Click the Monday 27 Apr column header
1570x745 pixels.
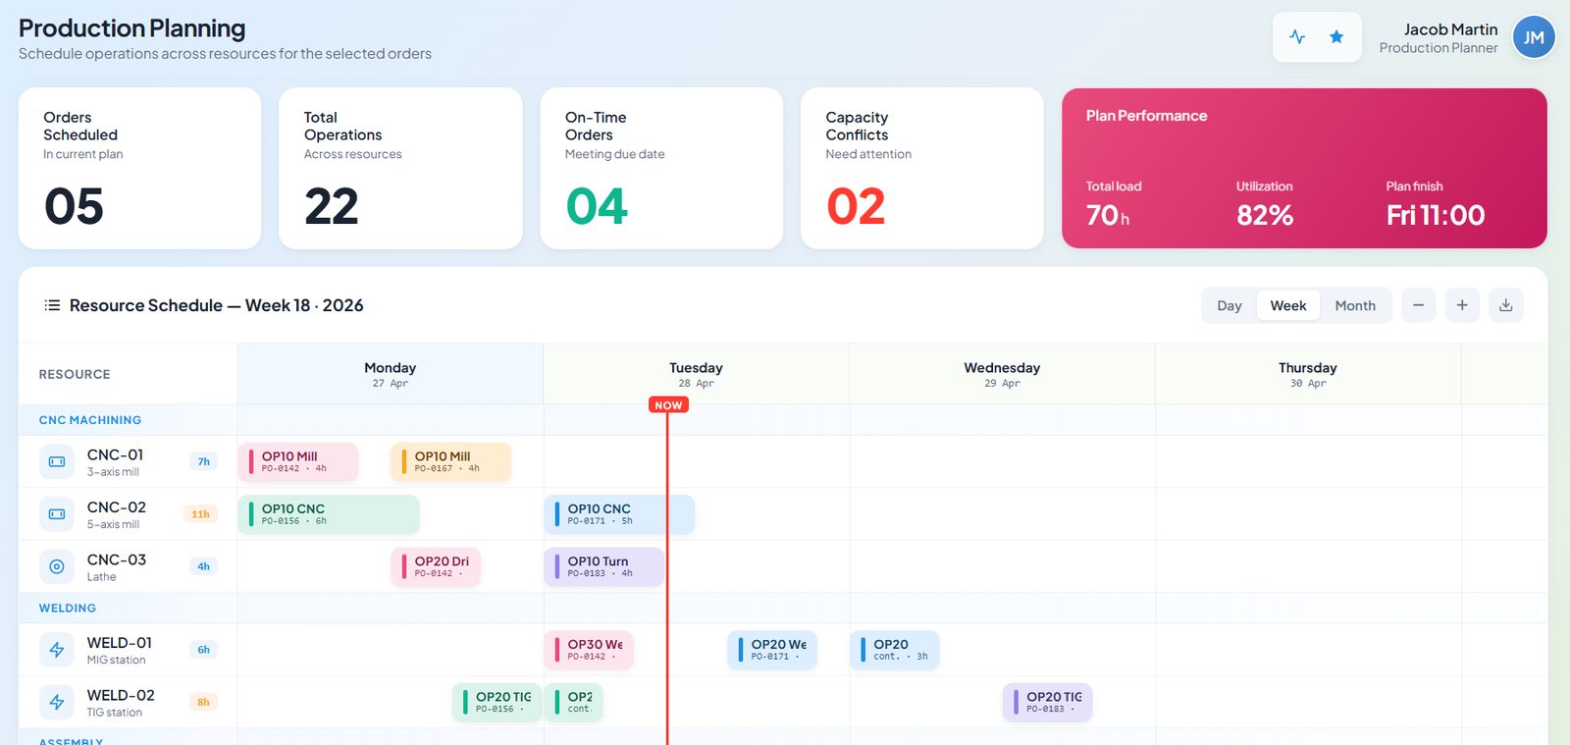click(391, 374)
